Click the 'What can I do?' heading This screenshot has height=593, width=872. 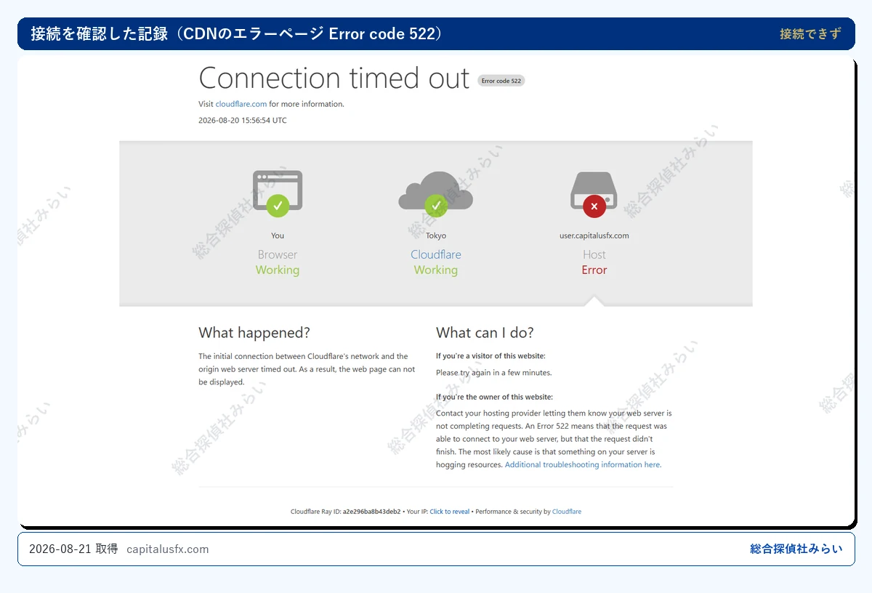485,333
